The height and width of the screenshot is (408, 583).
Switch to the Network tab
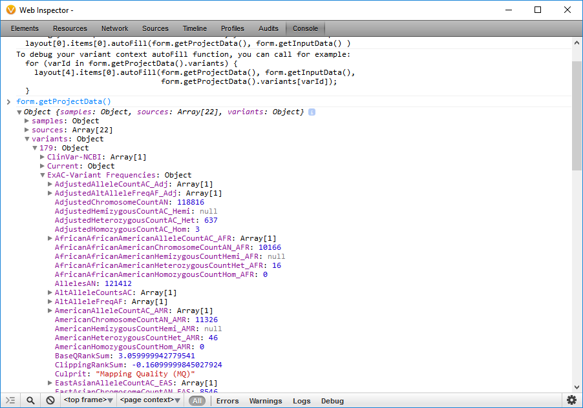tap(114, 28)
